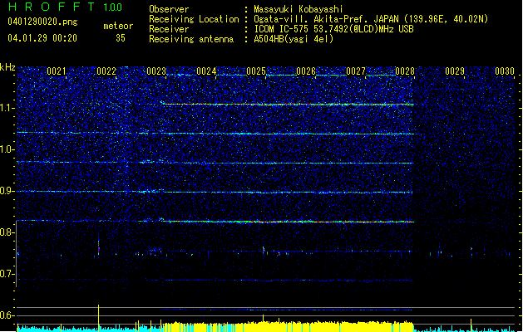The width and height of the screenshot is (523, 332).
Task: Click the kHz axis unit label
Action: 7,67
